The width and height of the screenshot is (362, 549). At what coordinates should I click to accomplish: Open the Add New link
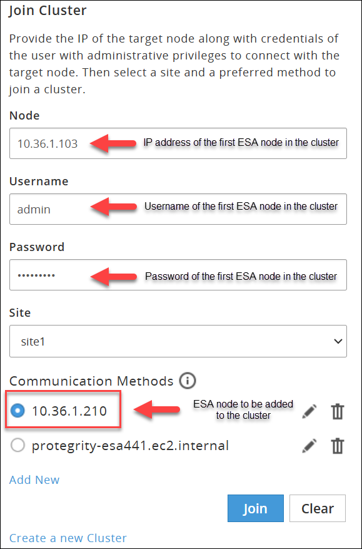(34, 480)
